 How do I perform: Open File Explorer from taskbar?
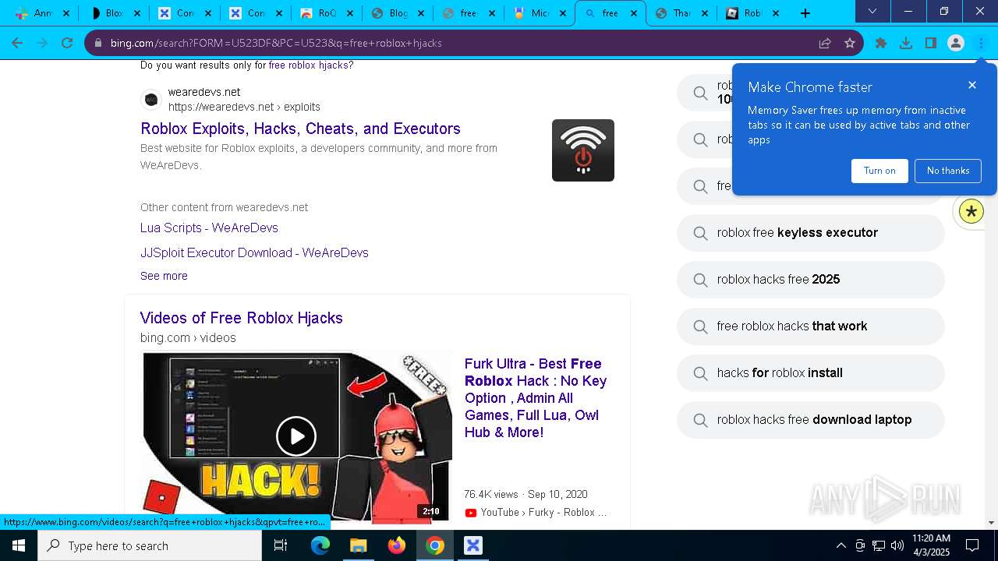[x=358, y=545]
